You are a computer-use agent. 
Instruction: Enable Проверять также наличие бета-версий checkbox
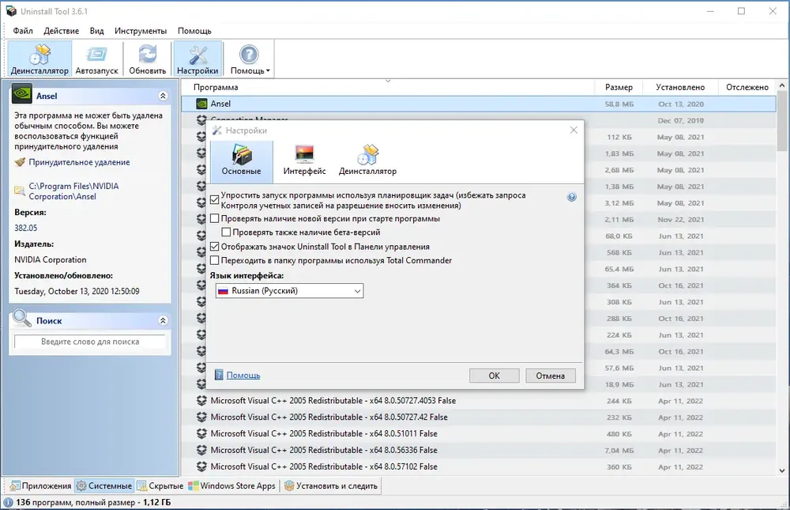pos(226,232)
